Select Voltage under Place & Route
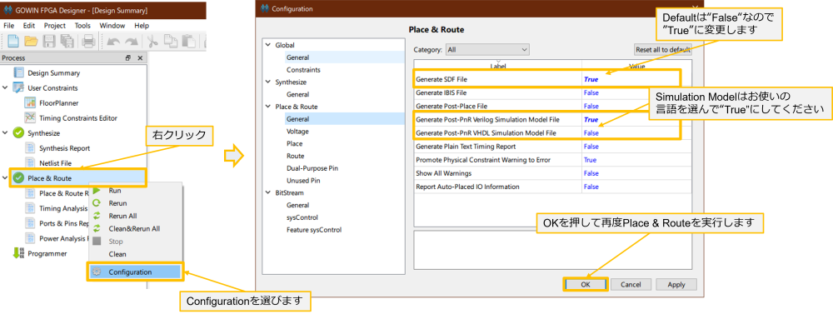The height and width of the screenshot is (314, 833). pyautogui.click(x=297, y=132)
